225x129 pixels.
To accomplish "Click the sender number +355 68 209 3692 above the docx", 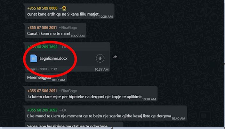I will coord(42,47).
